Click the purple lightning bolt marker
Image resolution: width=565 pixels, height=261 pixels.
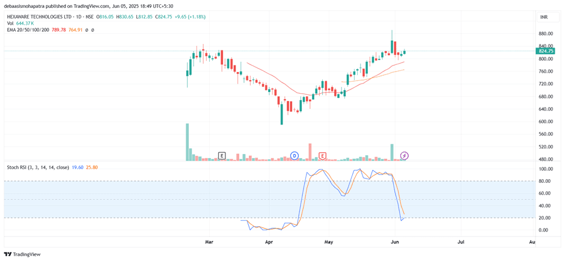click(x=405, y=156)
